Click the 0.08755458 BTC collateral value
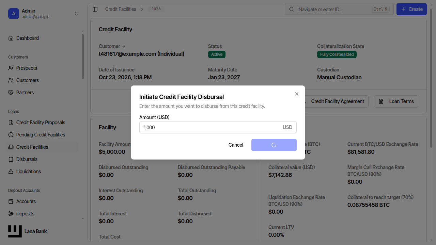Screen dimensions: 436x245 point(369,205)
